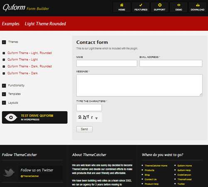Expand the Templates section
The image size is (208, 187).
click(11, 94)
